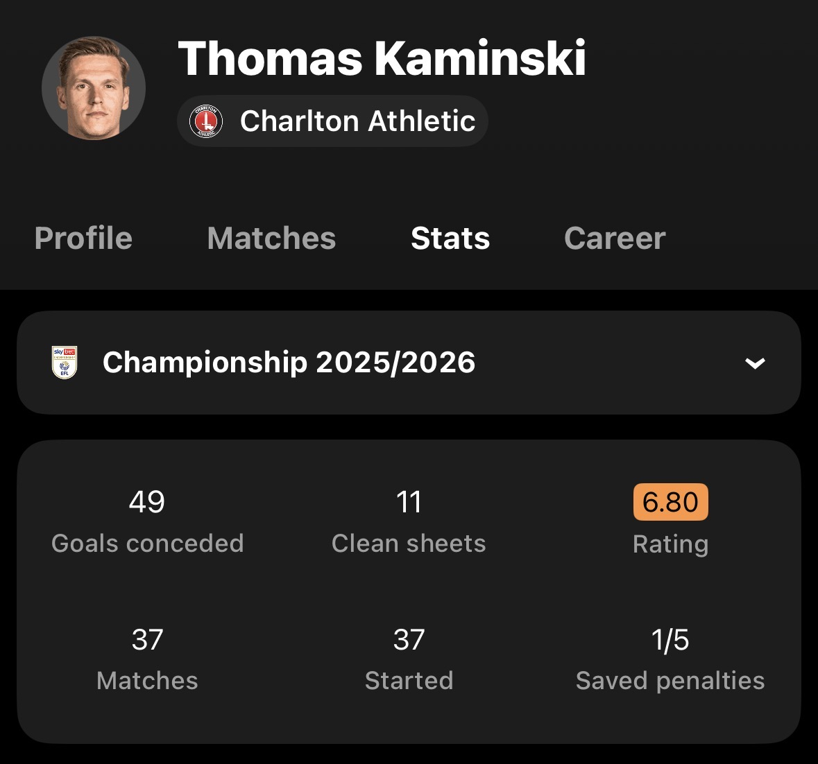Open the Championship 2025/2026 season dropdown
The image size is (818, 764).
point(409,363)
